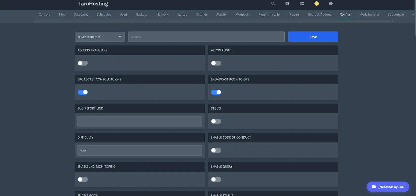This screenshot has width=416, height=196.
Task: Click the ENABLE CODE OF CONDUCT heading
Action: [231, 137]
